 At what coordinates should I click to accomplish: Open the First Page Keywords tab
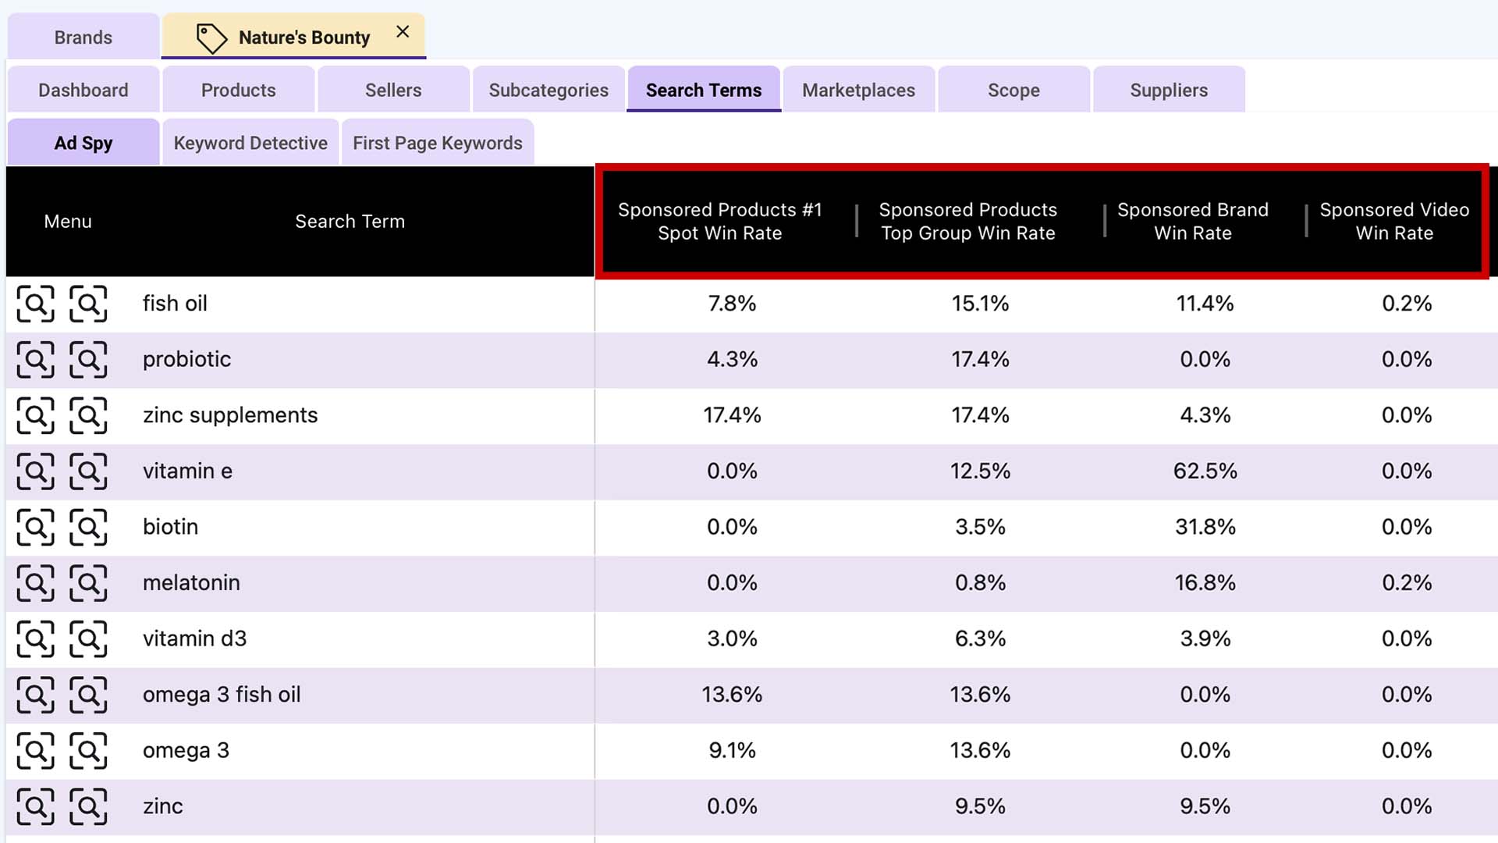[437, 143]
